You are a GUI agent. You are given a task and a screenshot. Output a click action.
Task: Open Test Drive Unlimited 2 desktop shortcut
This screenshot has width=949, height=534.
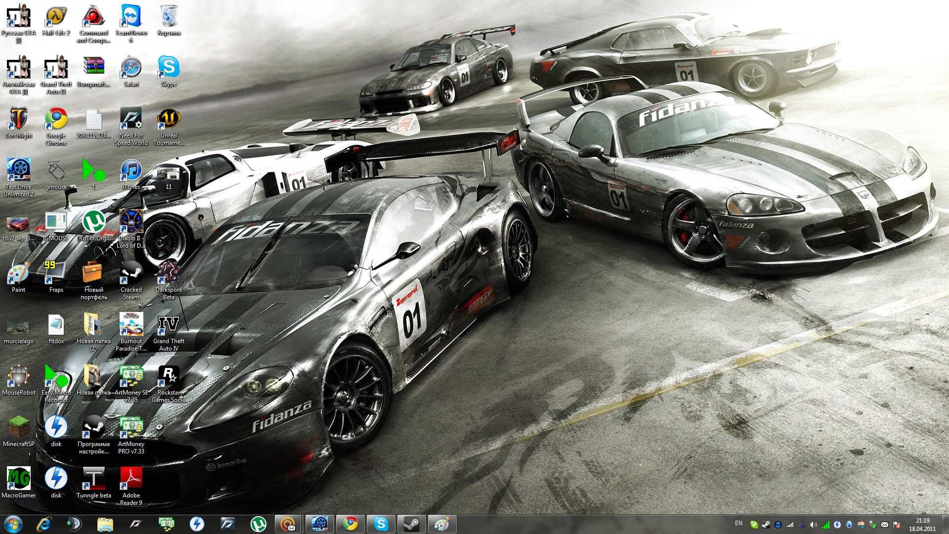click(x=18, y=178)
